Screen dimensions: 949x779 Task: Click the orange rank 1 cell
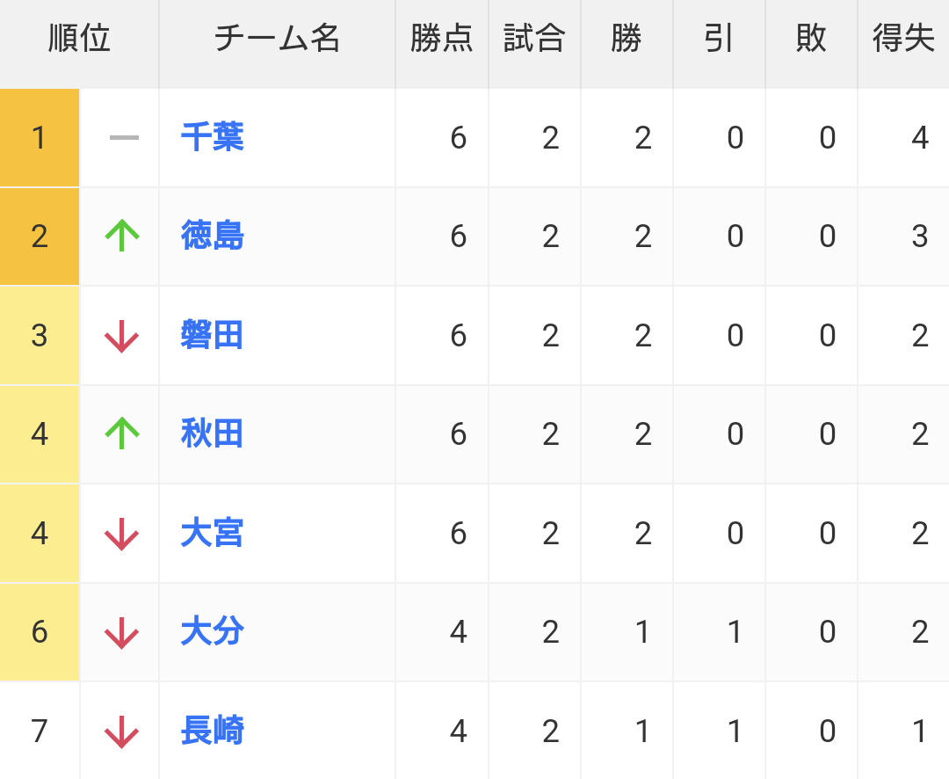pyautogui.click(x=40, y=137)
